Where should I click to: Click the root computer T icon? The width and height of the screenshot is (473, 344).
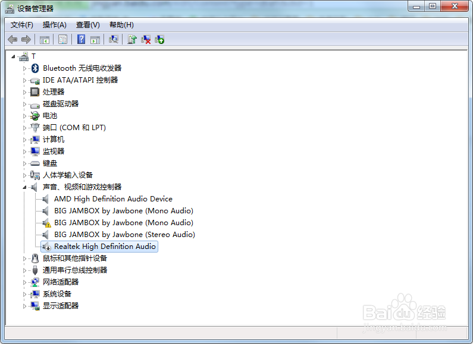tap(24, 56)
